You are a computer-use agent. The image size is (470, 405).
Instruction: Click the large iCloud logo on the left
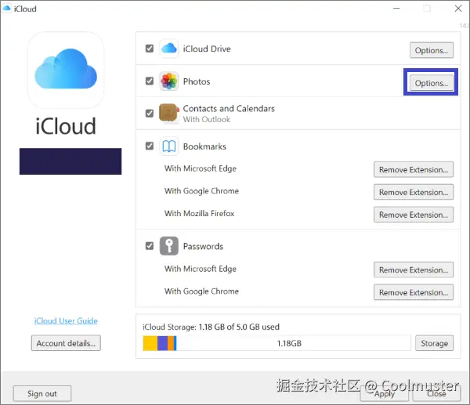pyautogui.click(x=66, y=70)
